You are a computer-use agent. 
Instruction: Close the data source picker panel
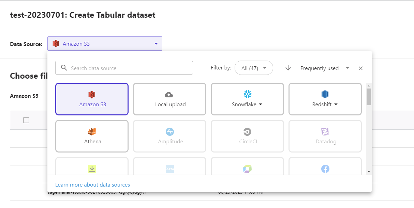(360, 68)
